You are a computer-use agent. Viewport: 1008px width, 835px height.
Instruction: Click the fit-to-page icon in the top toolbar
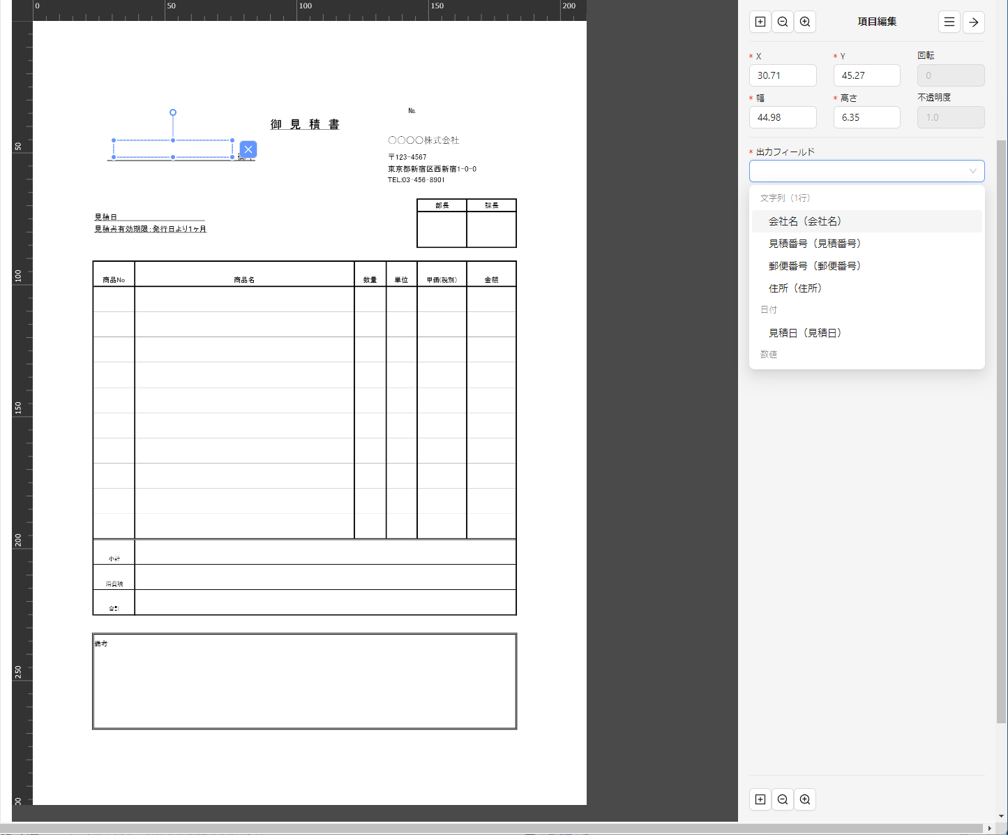[x=760, y=22]
